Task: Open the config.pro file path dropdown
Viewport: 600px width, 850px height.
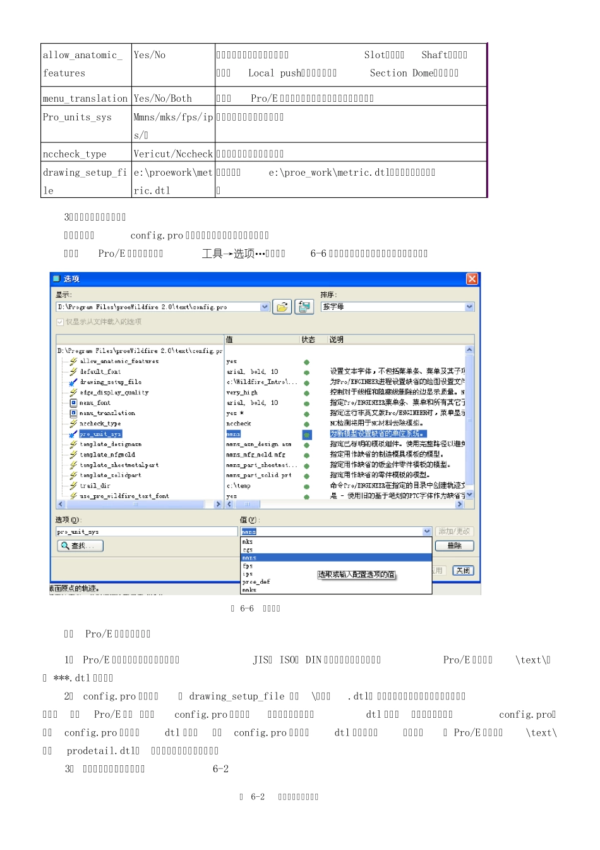Action: [265, 307]
